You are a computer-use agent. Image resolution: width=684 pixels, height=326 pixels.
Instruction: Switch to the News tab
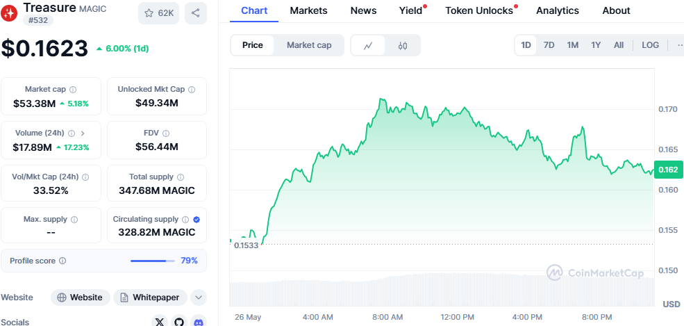pyautogui.click(x=362, y=10)
